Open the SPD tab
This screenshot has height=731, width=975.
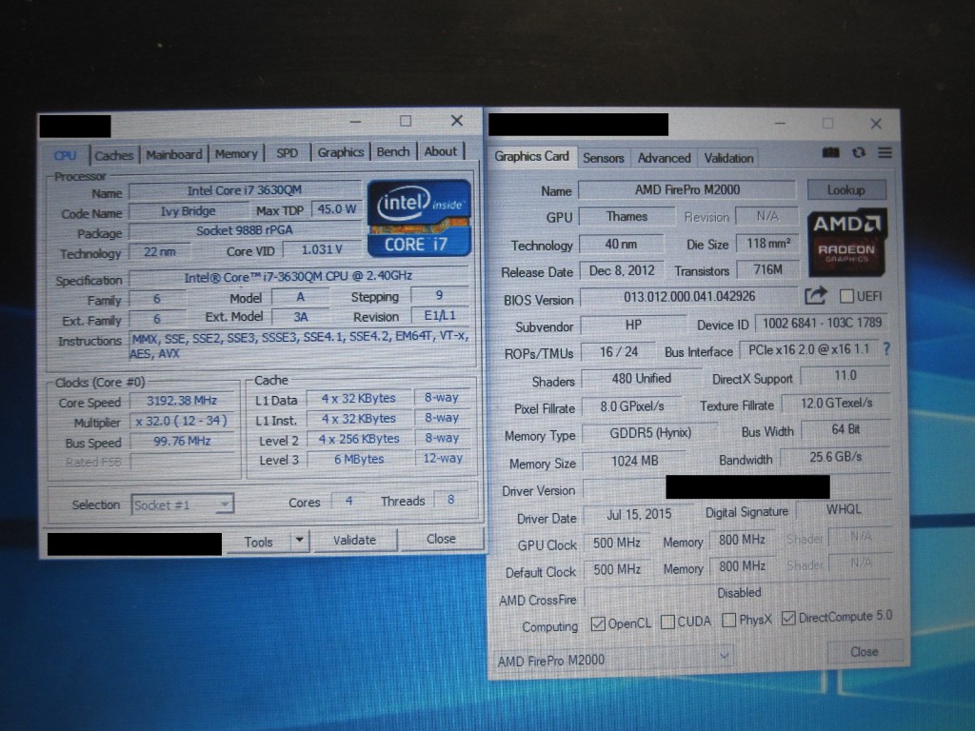click(x=287, y=153)
